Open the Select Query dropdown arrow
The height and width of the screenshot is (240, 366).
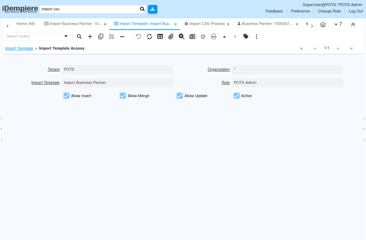[x=66, y=36]
